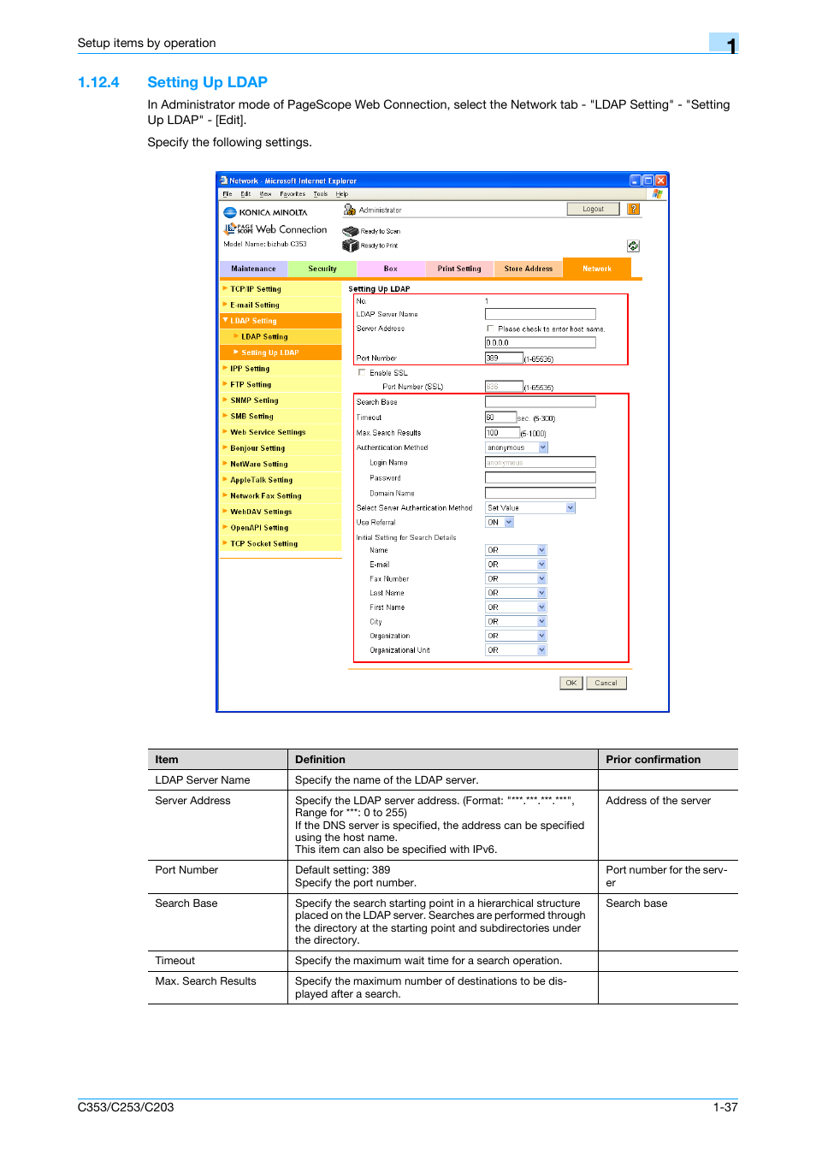Open Select Server Authentication Method dropdown
The height and width of the screenshot is (1155, 816).
(571, 507)
